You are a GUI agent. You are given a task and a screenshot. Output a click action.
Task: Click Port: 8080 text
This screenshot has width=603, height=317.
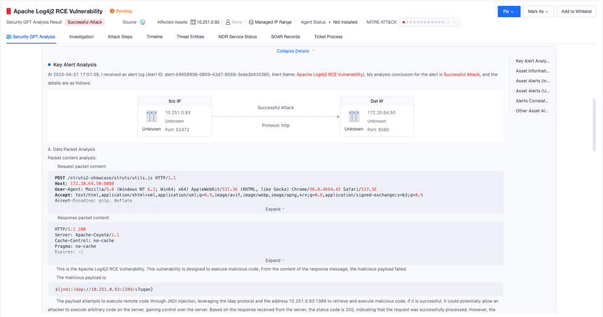[x=378, y=130]
